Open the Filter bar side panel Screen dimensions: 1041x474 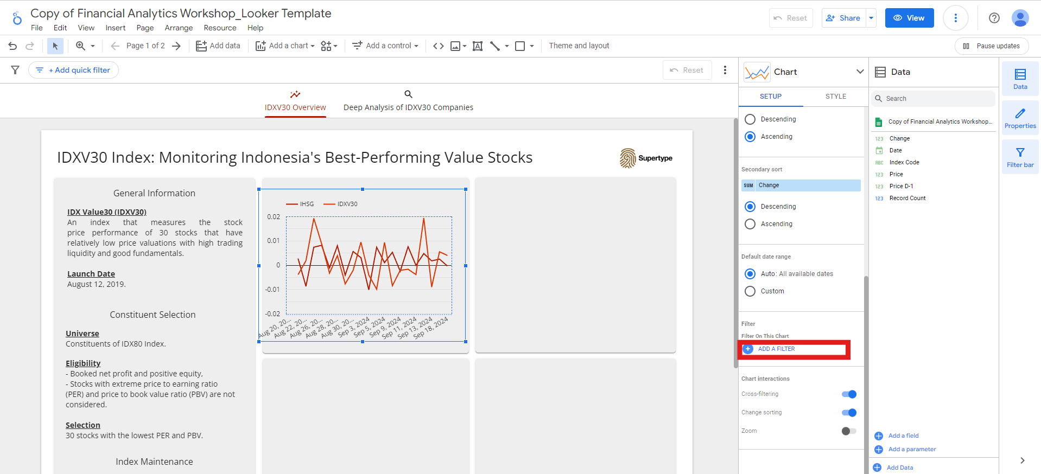[1020, 157]
